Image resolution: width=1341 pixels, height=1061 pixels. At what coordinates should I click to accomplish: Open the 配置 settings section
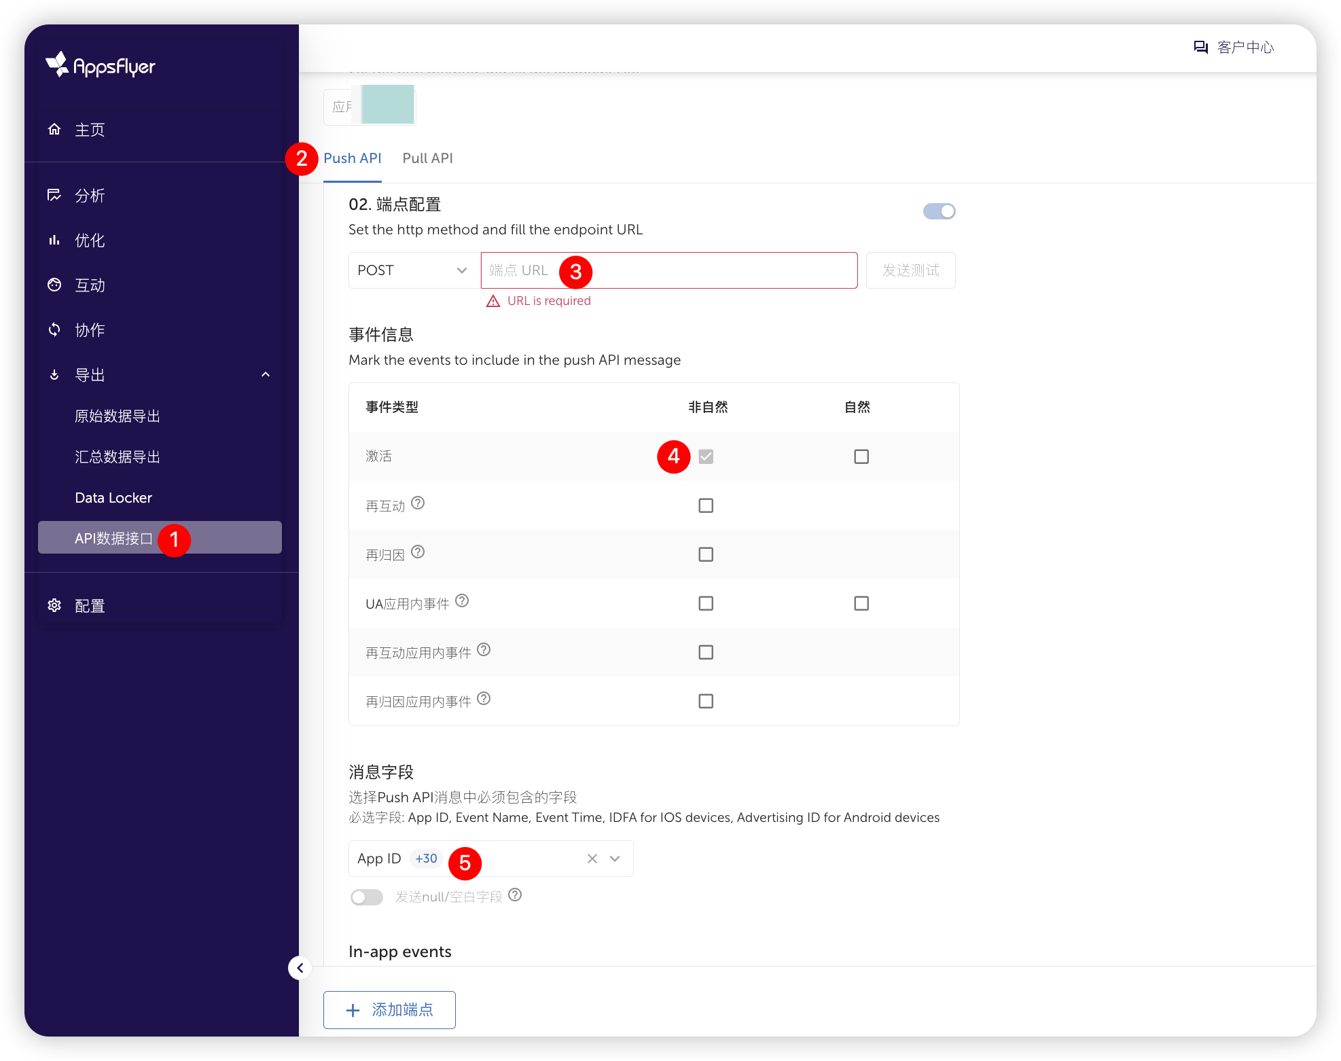(x=89, y=605)
